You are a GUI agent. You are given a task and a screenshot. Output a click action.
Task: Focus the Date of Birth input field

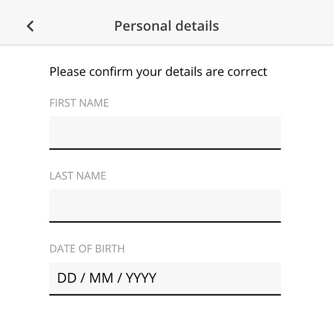tap(165, 279)
